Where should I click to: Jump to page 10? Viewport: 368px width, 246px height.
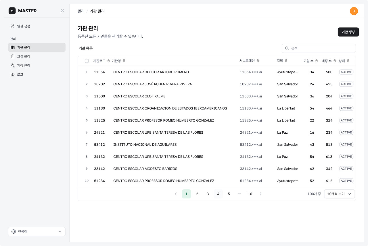point(250,194)
